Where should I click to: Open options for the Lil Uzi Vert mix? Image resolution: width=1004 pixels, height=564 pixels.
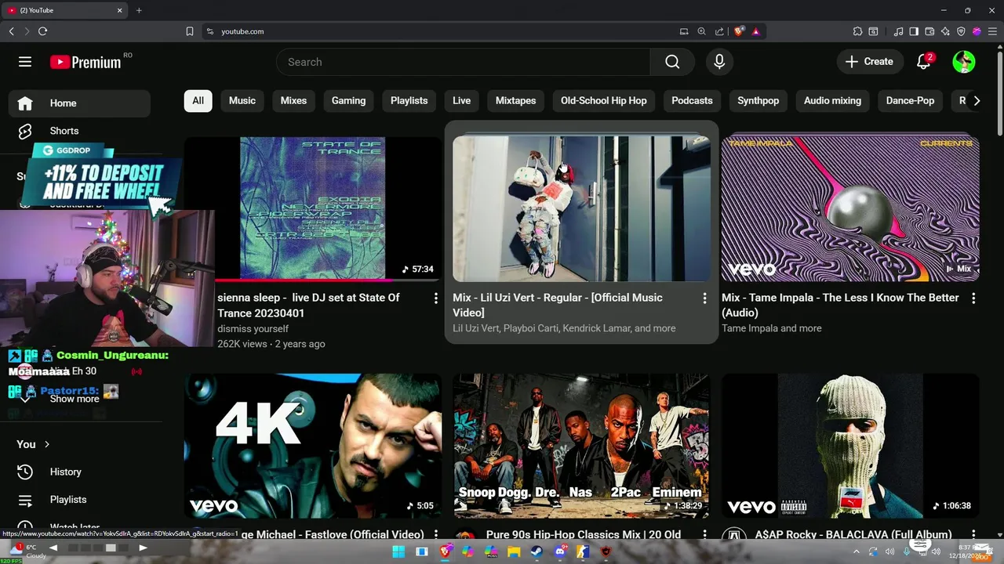tap(704, 298)
